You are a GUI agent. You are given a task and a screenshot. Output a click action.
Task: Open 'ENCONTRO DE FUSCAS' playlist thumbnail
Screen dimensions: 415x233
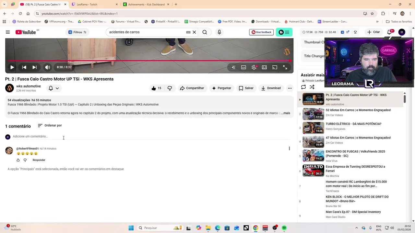tap(313, 155)
